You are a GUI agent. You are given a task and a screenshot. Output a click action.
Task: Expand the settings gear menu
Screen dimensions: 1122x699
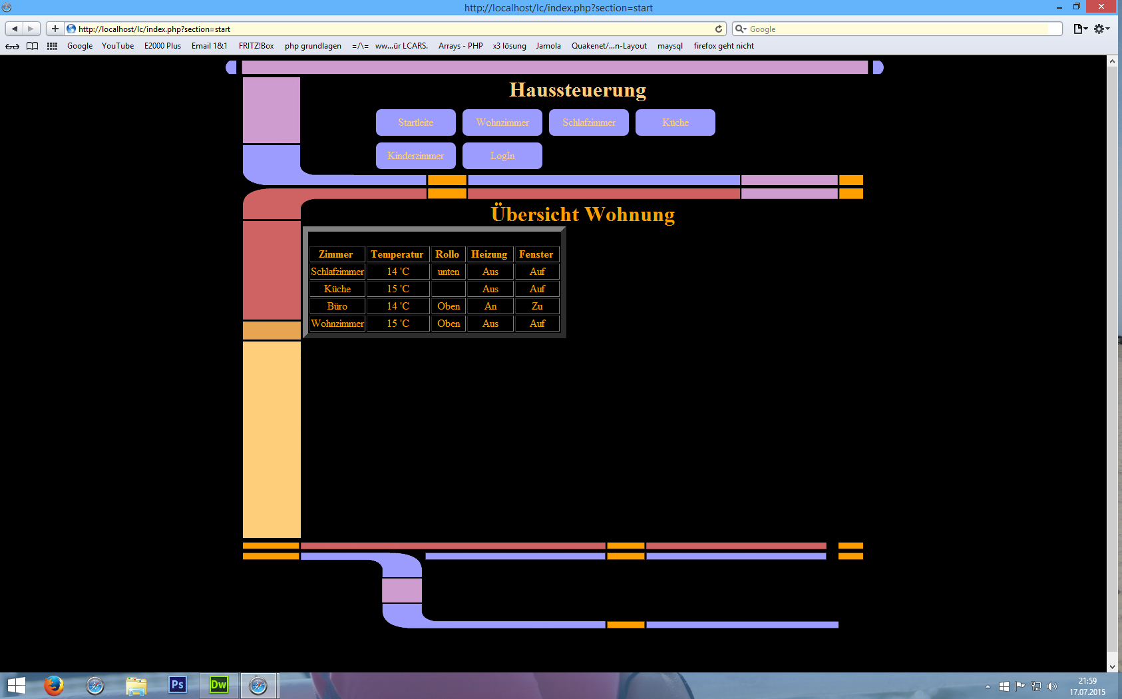1101,29
